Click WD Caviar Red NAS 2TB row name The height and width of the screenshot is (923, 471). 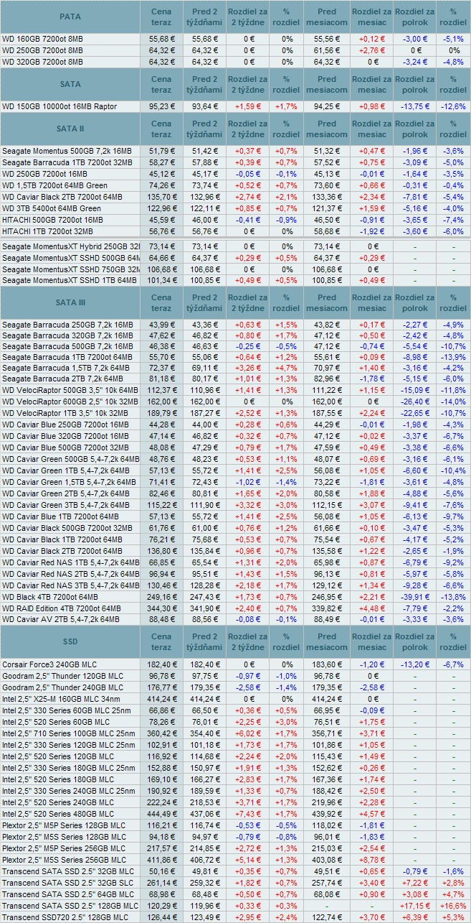[71, 575]
